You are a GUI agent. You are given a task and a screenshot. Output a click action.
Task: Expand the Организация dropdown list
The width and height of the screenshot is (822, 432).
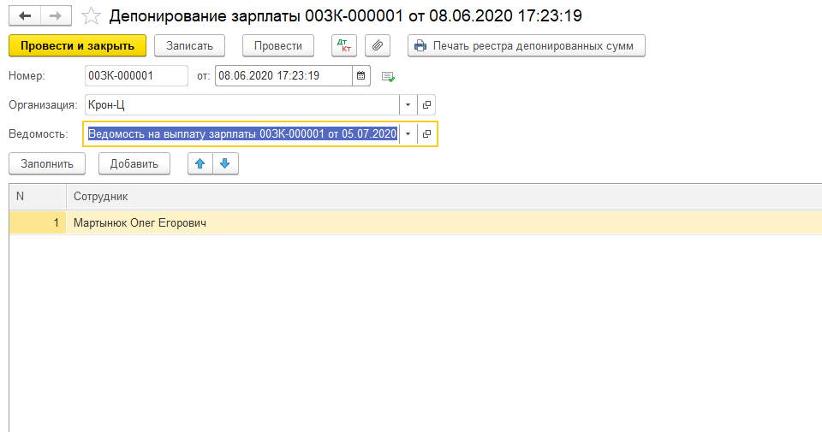[408, 105]
